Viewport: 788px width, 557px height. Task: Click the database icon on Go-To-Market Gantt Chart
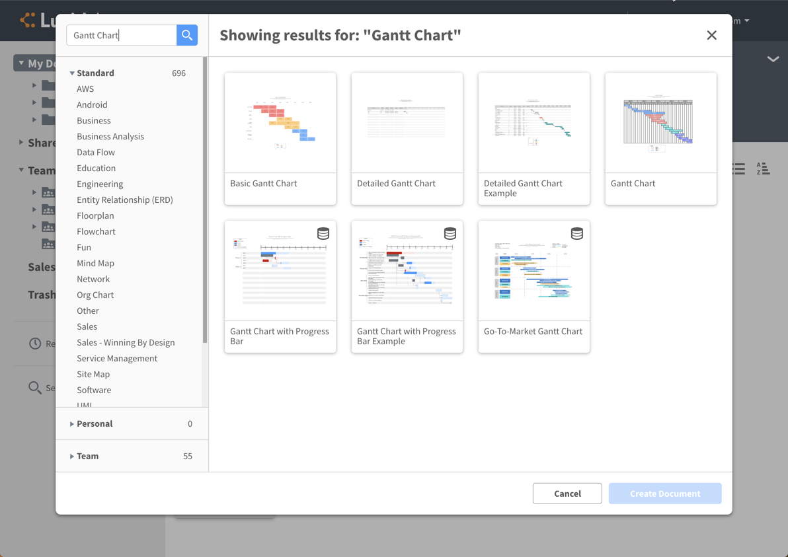click(x=576, y=233)
